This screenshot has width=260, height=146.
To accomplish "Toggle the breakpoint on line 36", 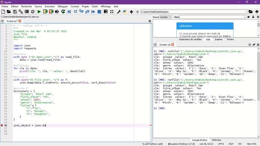I will coord(2,125).
